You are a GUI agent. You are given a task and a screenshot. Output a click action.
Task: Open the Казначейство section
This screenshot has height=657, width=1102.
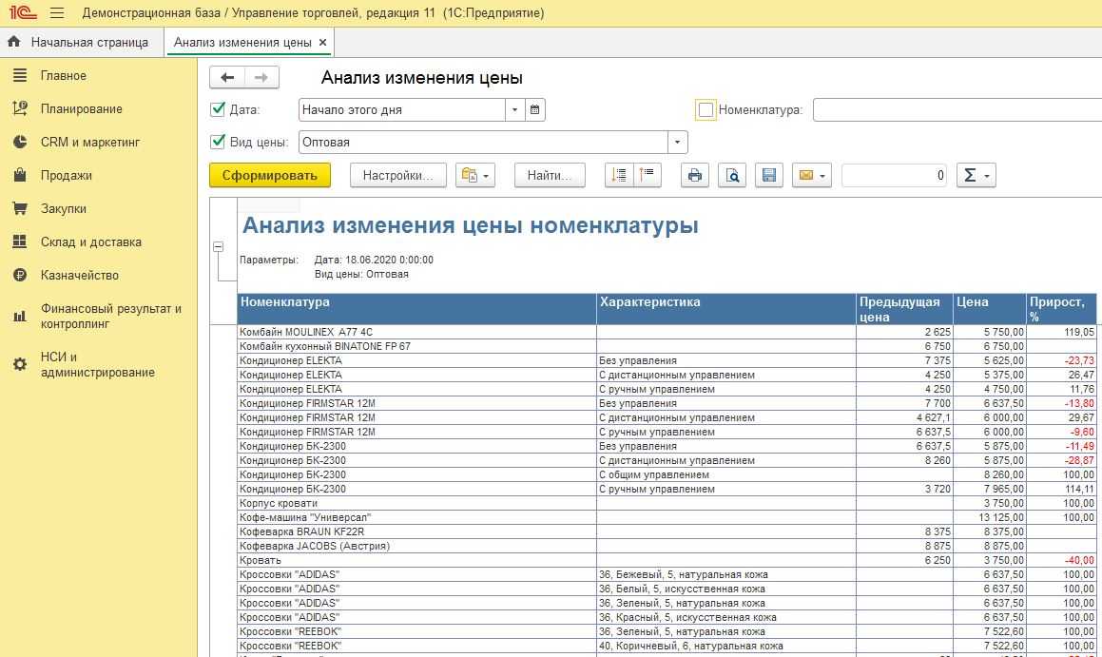coord(80,276)
